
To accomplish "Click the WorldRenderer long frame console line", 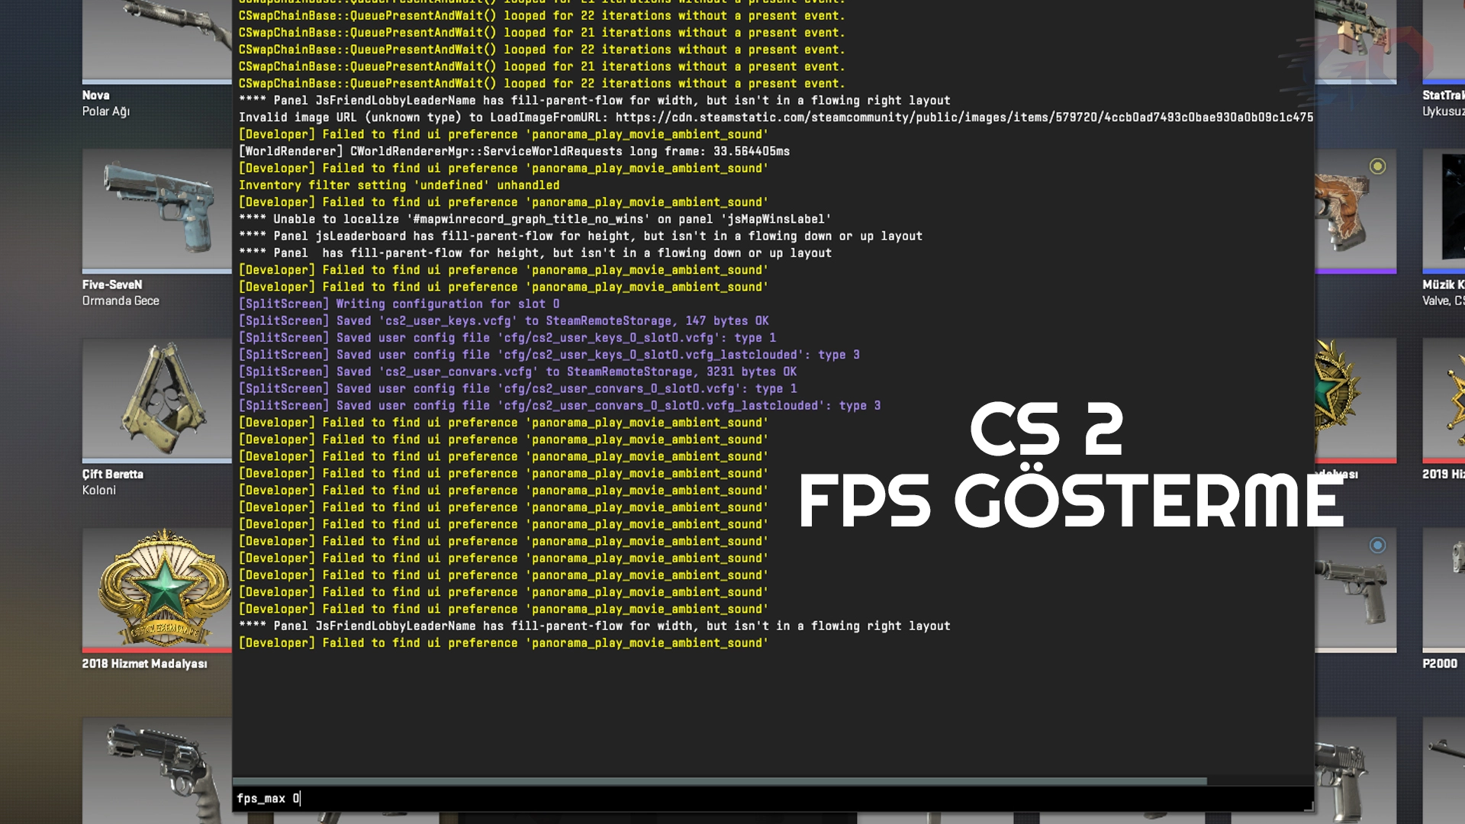I will (x=514, y=151).
